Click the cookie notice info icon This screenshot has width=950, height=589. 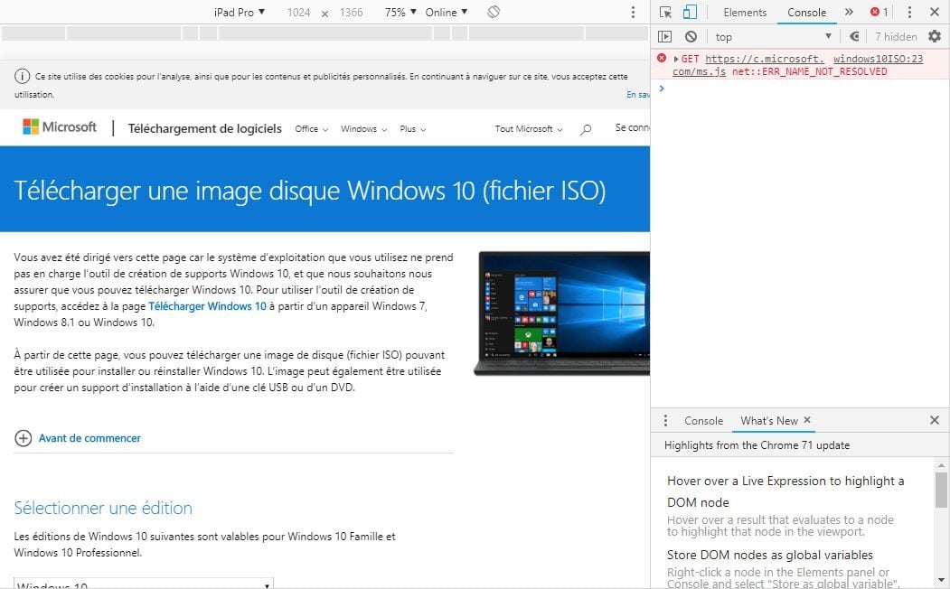pos(23,76)
